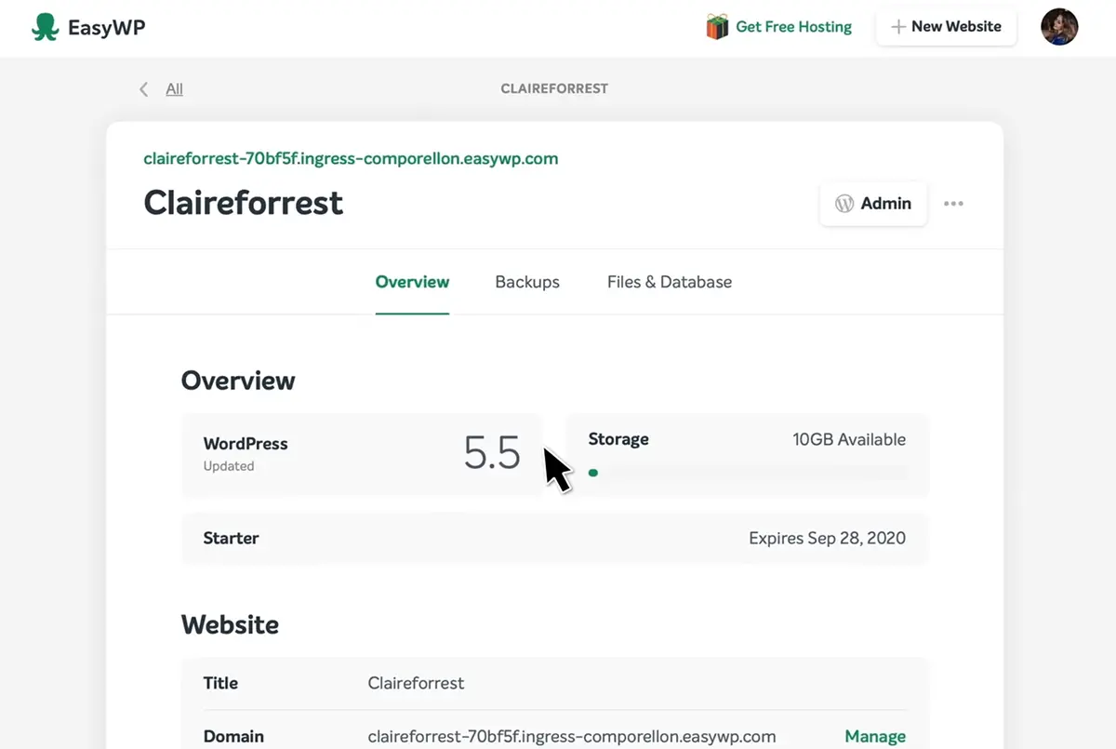
Task: Click the All breadcrumb link
Action: point(174,88)
